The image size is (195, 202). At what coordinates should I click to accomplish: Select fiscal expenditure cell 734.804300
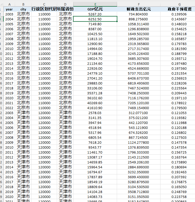(x=139, y=14)
